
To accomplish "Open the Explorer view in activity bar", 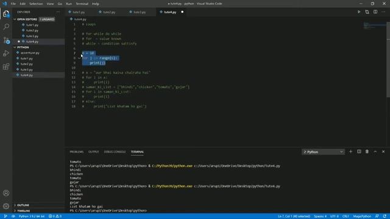I will (6, 13).
